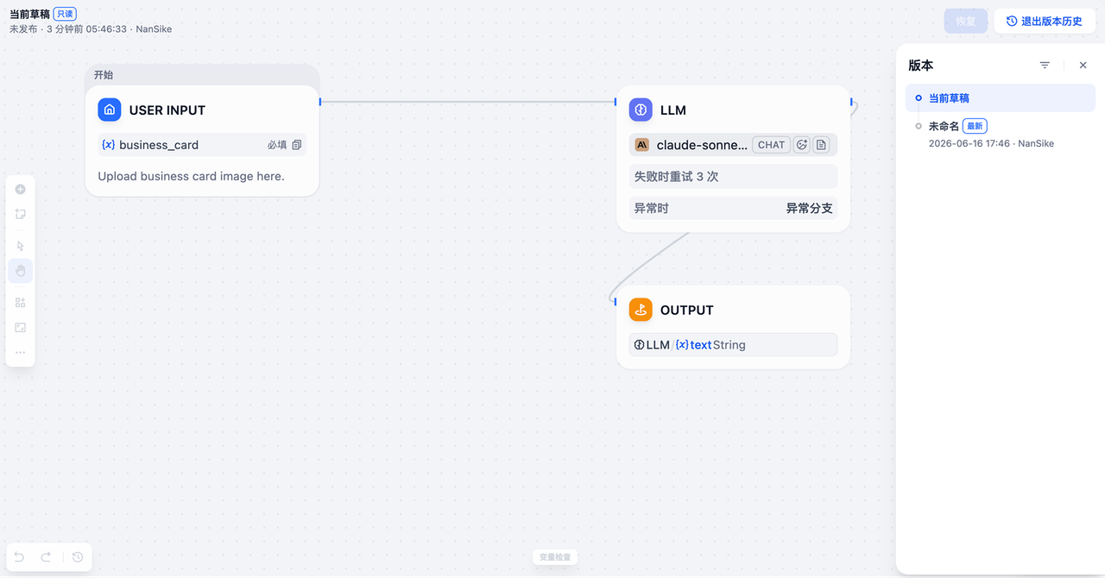Open the version filter icon

(1045, 65)
